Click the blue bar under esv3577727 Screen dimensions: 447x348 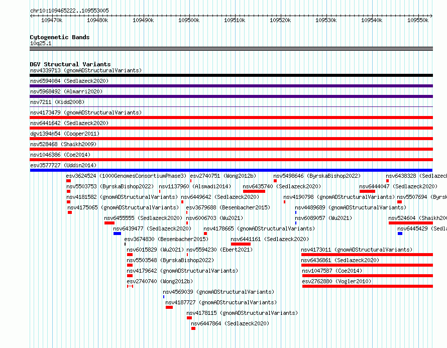tap(231, 170)
